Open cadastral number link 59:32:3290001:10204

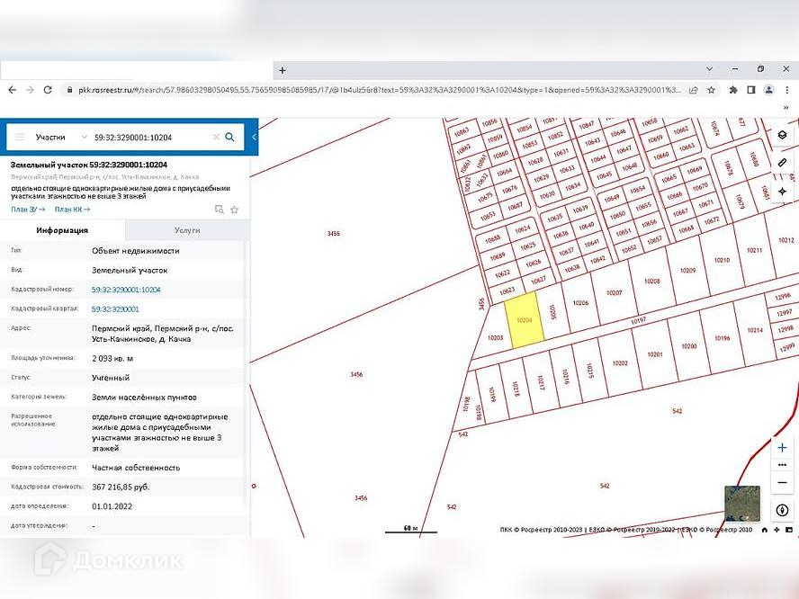(126, 290)
